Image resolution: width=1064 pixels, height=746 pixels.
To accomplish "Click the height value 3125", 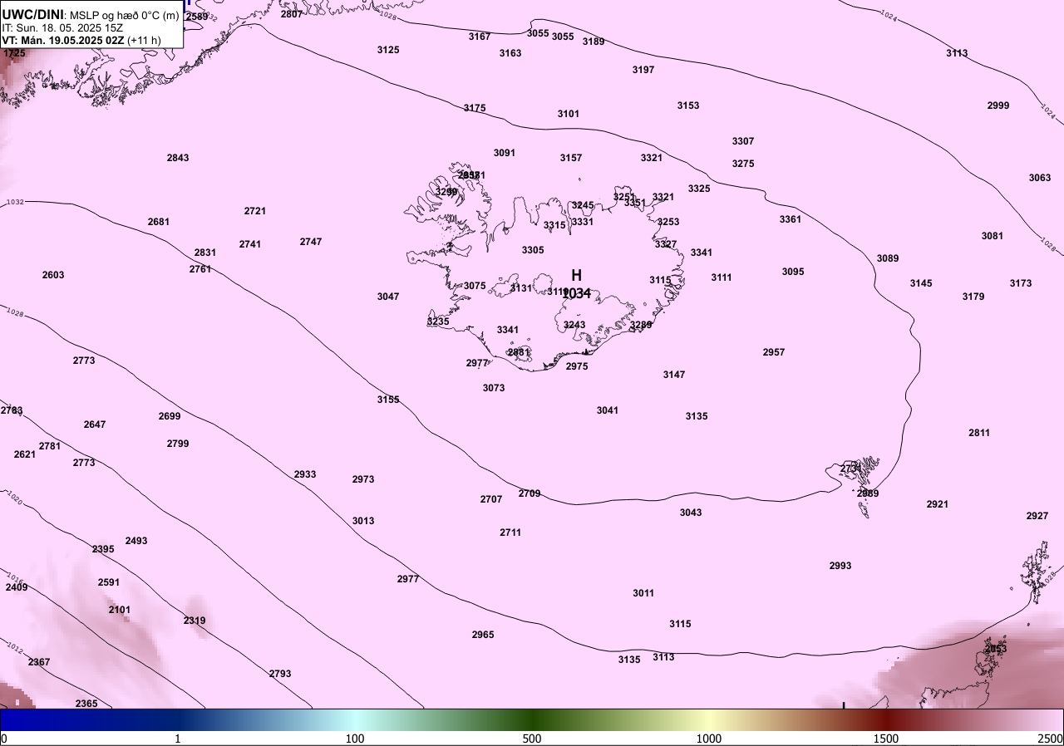I will click(x=388, y=50).
